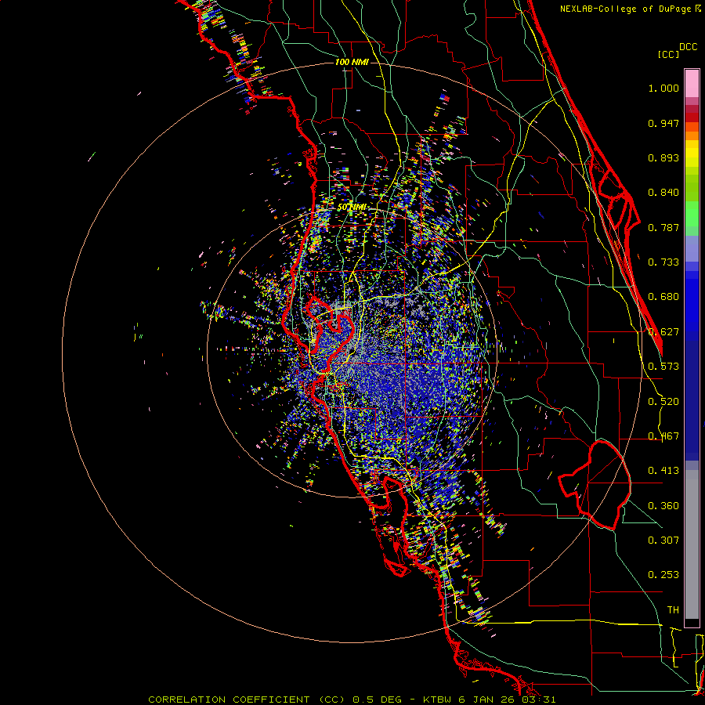Click the NEXLAB-College of DuPage label
Viewport: 705px width, 705px height.
point(625,9)
